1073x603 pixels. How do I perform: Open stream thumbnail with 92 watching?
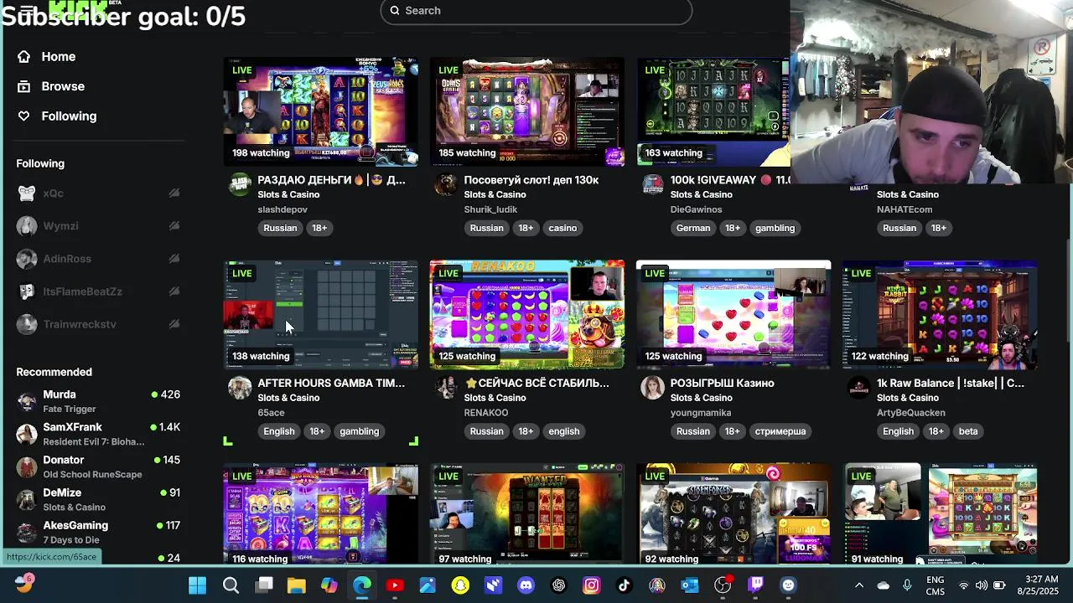pos(733,513)
